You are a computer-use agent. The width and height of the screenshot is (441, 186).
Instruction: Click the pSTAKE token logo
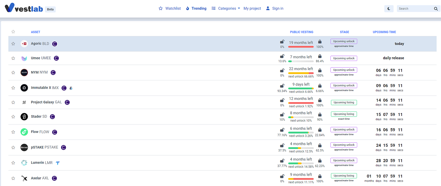coord(24,147)
